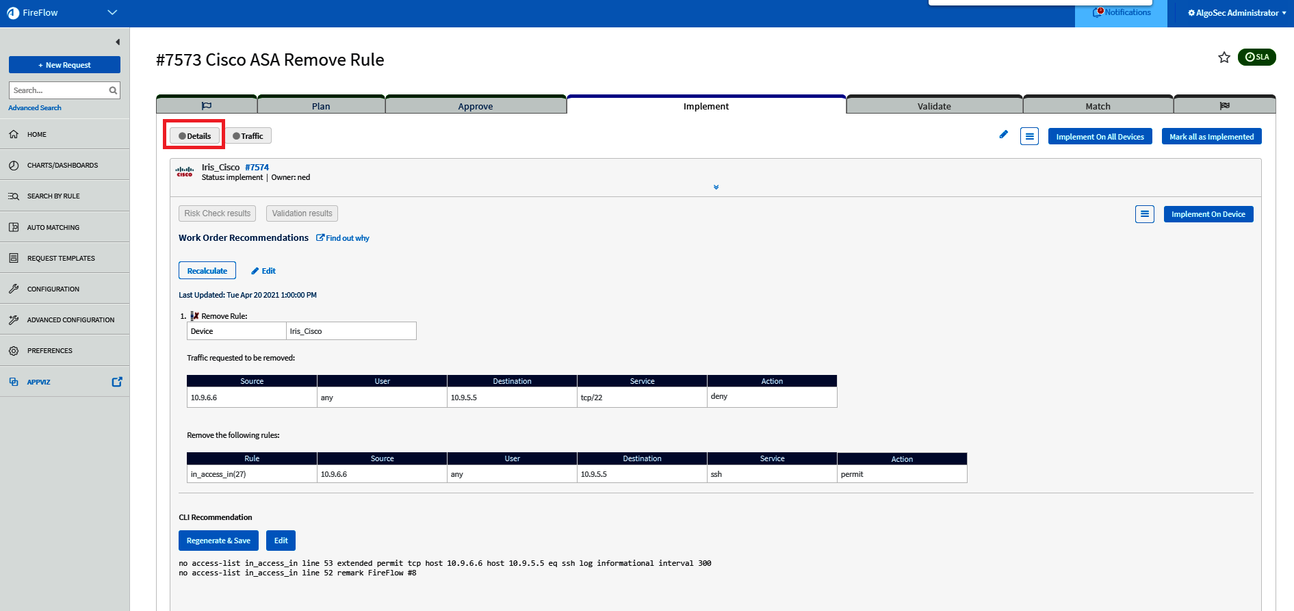Click the star favorite icon
This screenshot has height=611, width=1294.
coord(1224,57)
